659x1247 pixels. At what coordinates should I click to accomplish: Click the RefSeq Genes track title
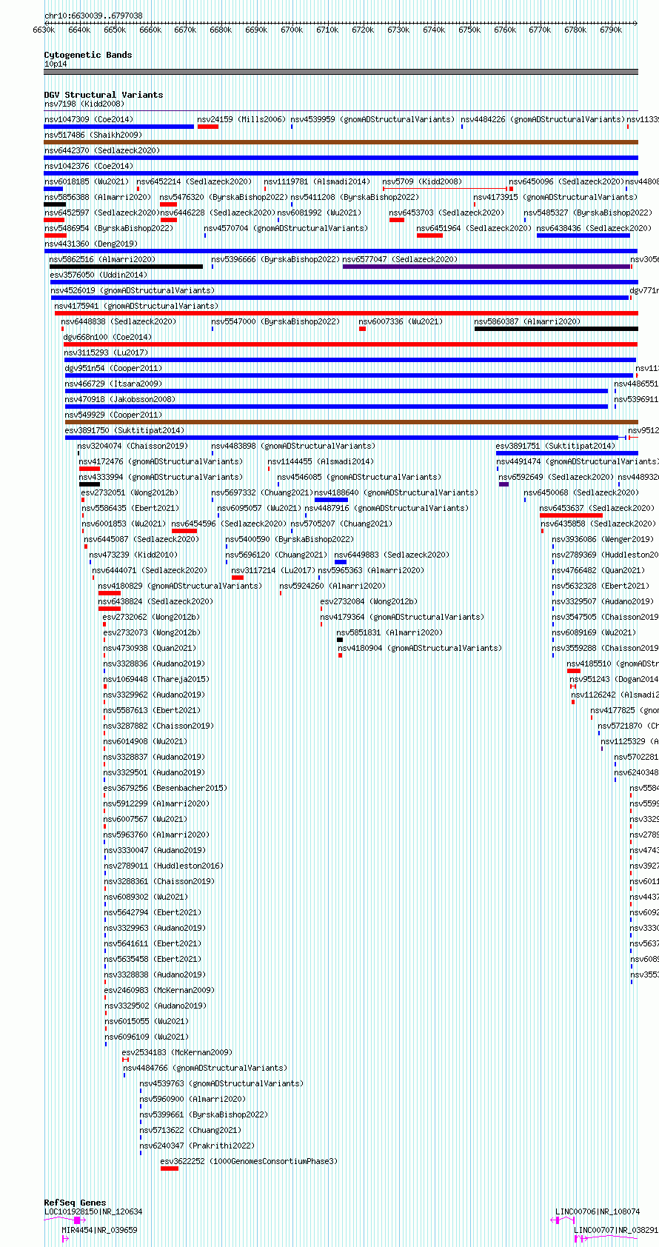(x=75, y=1203)
